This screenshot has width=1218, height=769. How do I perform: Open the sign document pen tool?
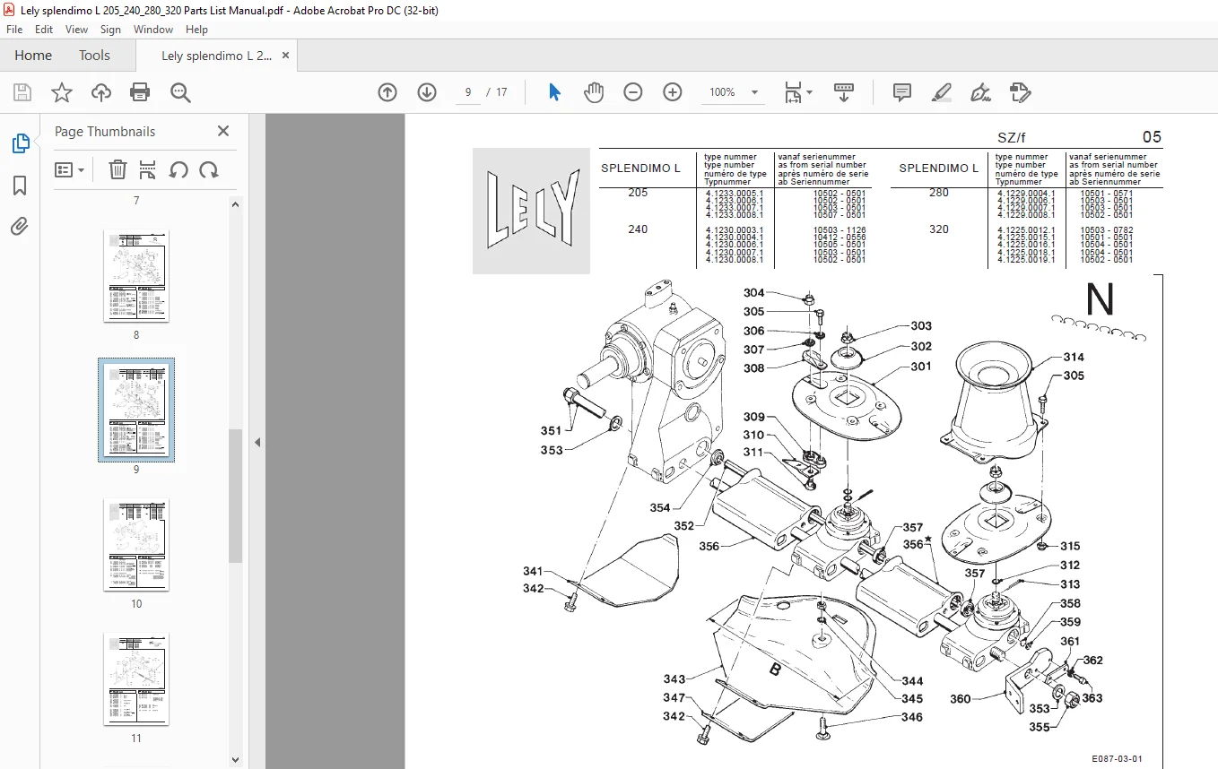[981, 92]
